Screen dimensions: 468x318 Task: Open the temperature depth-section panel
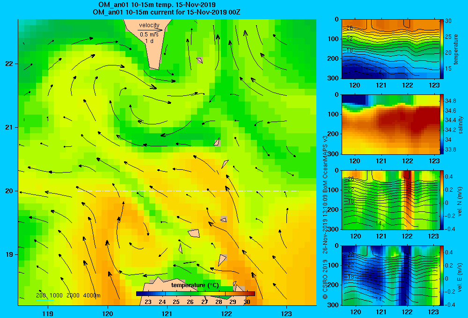(391, 49)
